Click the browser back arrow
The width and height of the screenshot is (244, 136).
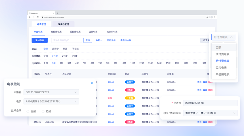(x=30, y=17)
